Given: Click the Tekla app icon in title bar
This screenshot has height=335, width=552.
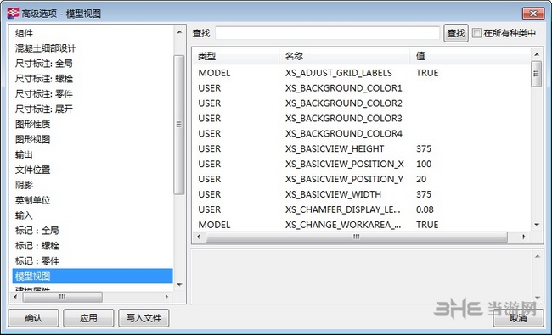Looking at the screenshot, I should [13, 13].
